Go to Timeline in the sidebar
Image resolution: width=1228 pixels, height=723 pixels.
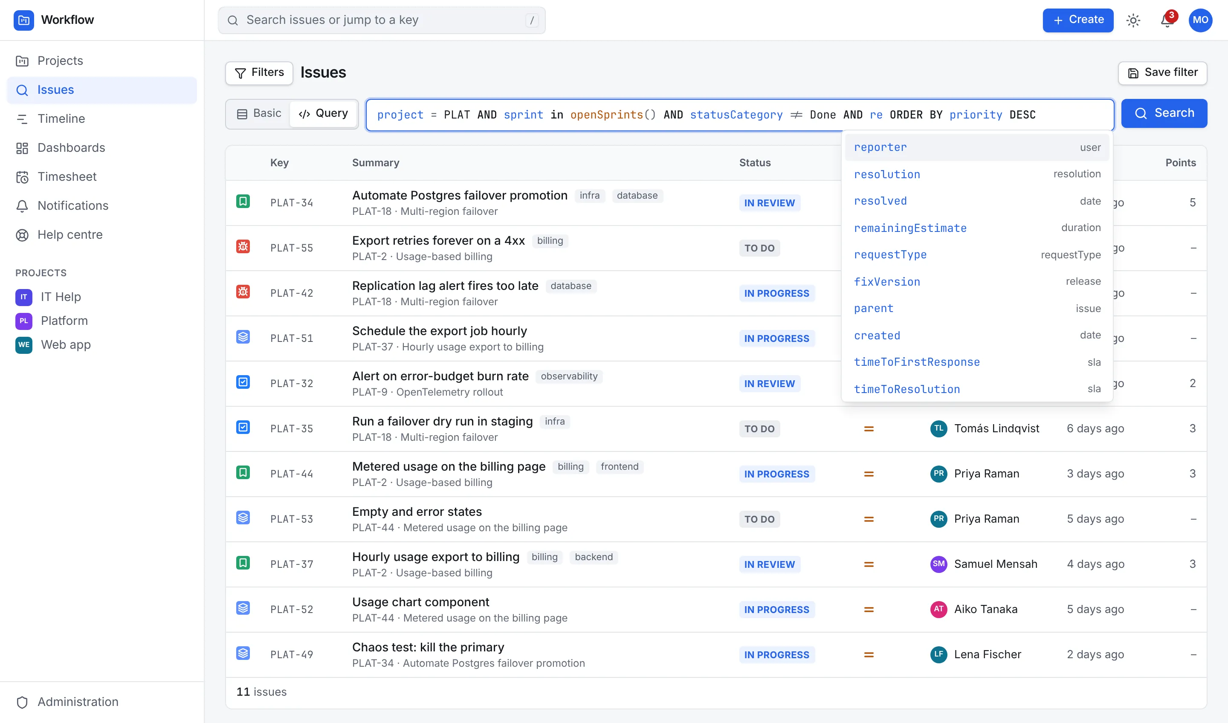tap(102, 119)
